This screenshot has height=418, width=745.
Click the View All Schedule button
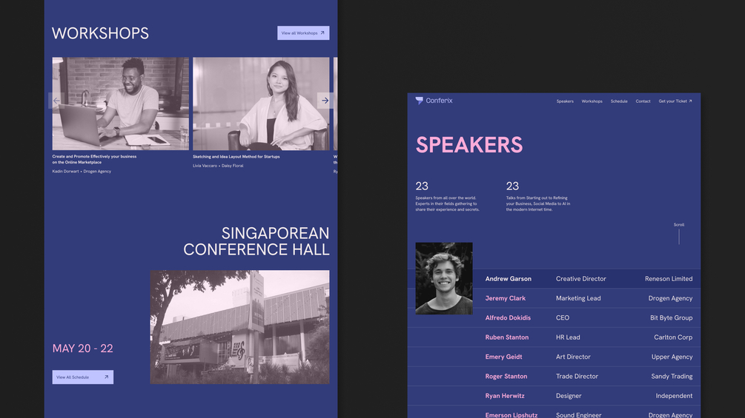pyautogui.click(x=83, y=377)
